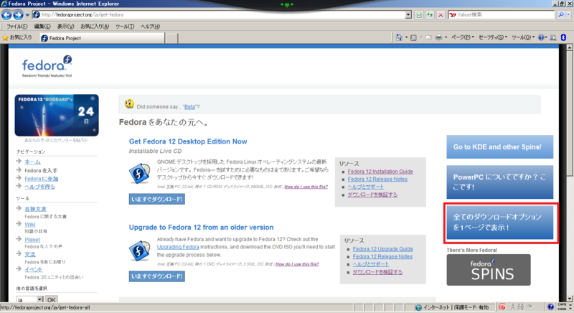This screenshot has height=313, width=574.
Task: Click the magnifier search button
Action: [561, 14]
